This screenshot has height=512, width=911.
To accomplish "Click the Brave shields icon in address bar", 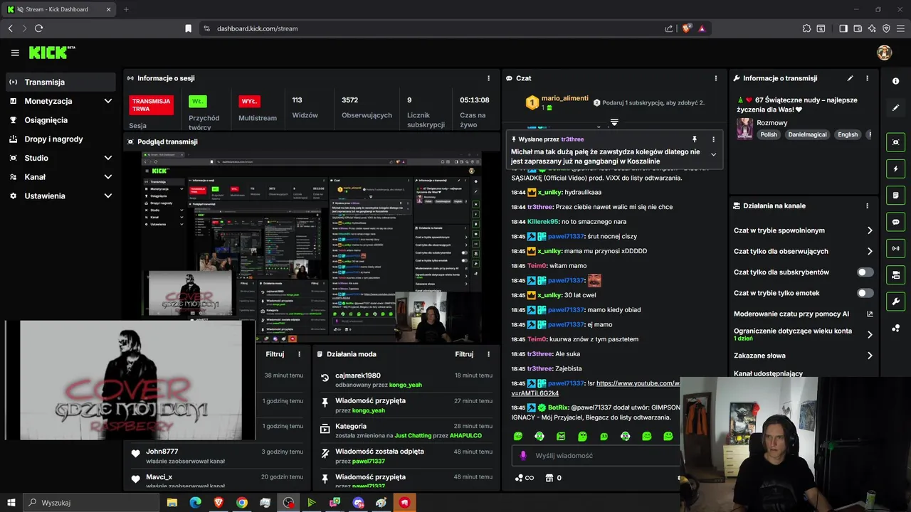I will point(686,28).
